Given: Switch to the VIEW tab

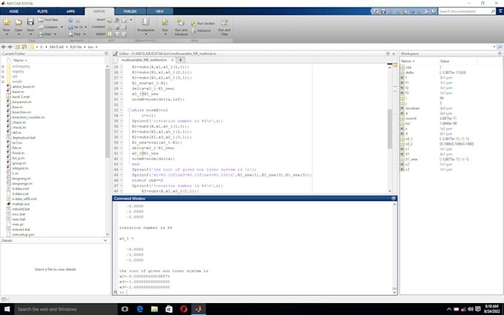Looking at the screenshot, I should tap(159, 11).
